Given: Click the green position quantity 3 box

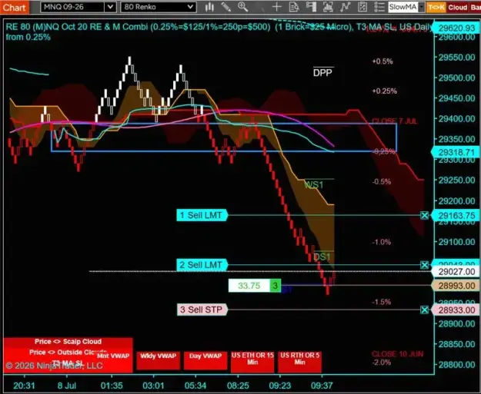Looking at the screenshot, I should click(276, 286).
